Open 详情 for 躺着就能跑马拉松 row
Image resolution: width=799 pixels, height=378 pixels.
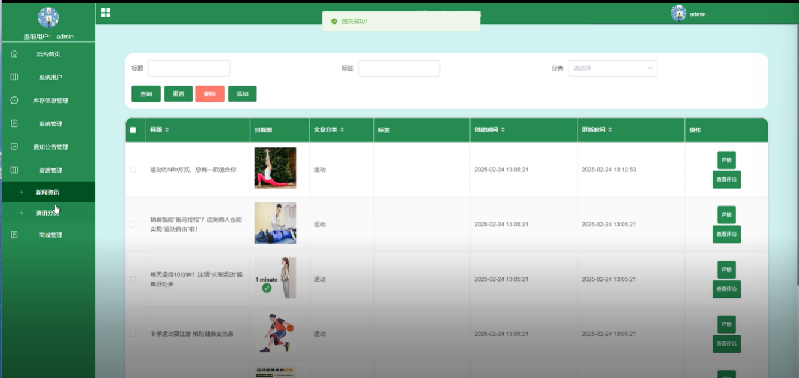coord(726,214)
